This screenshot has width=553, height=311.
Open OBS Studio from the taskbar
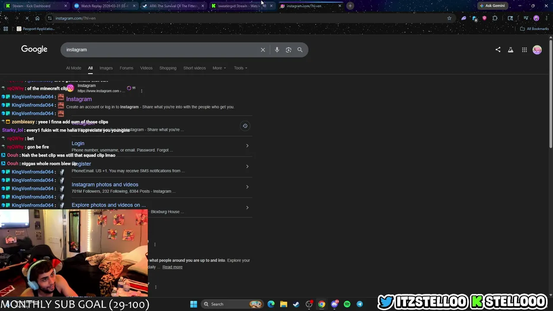pos(309,304)
